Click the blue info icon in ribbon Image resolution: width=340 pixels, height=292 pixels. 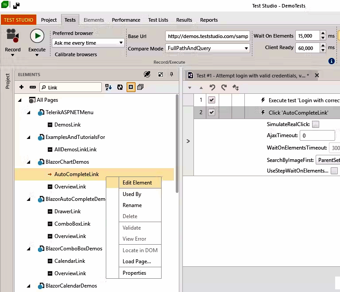[332, 61]
